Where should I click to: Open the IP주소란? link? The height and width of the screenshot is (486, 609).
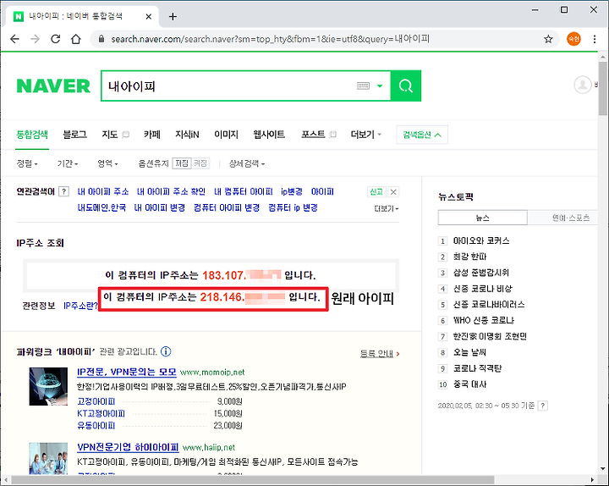point(80,306)
